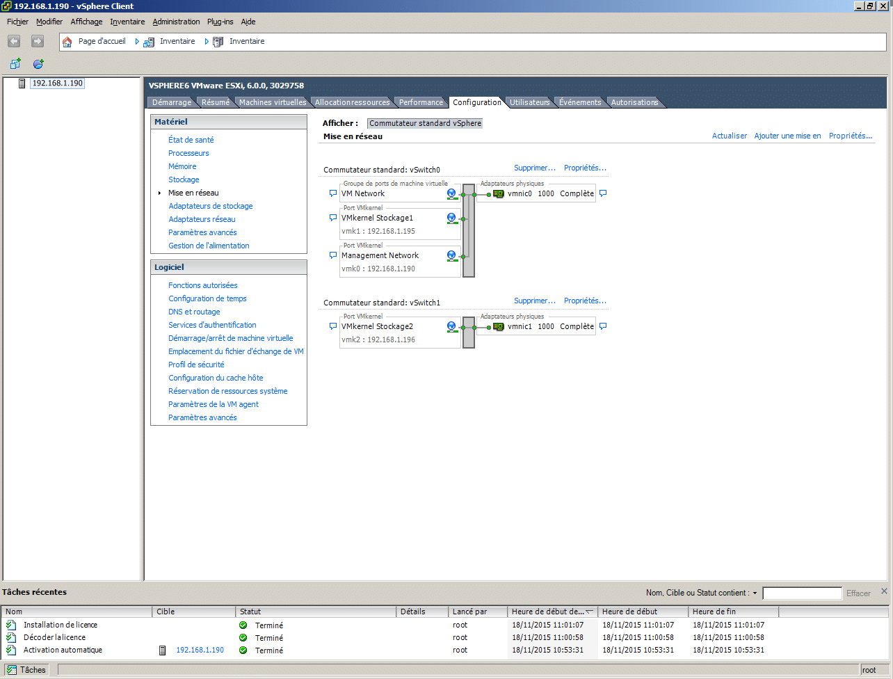The image size is (893, 679).
Task: Click the back navigation arrow
Action: coord(14,42)
